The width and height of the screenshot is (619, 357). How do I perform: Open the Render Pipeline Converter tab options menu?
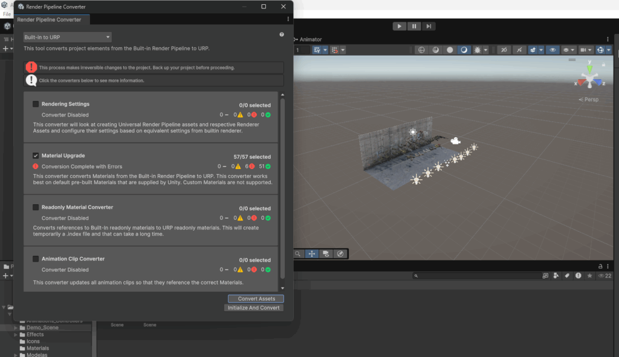click(x=288, y=19)
